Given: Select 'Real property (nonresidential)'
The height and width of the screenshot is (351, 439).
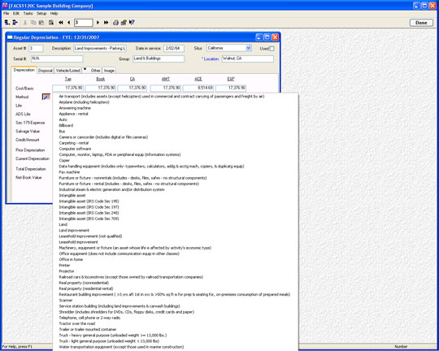Looking at the screenshot, I should pyautogui.click(x=84, y=283).
